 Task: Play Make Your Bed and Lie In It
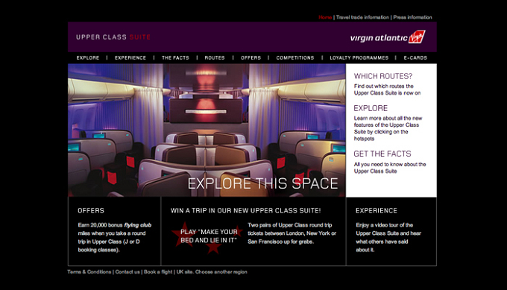(x=209, y=236)
